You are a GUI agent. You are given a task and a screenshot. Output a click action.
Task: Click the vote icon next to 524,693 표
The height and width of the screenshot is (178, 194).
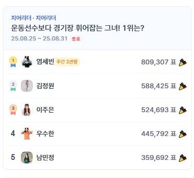tap(183, 110)
